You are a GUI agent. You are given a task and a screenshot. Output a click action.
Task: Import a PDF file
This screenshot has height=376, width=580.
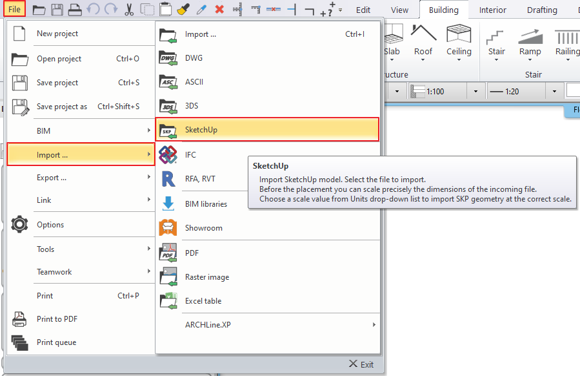pos(268,253)
